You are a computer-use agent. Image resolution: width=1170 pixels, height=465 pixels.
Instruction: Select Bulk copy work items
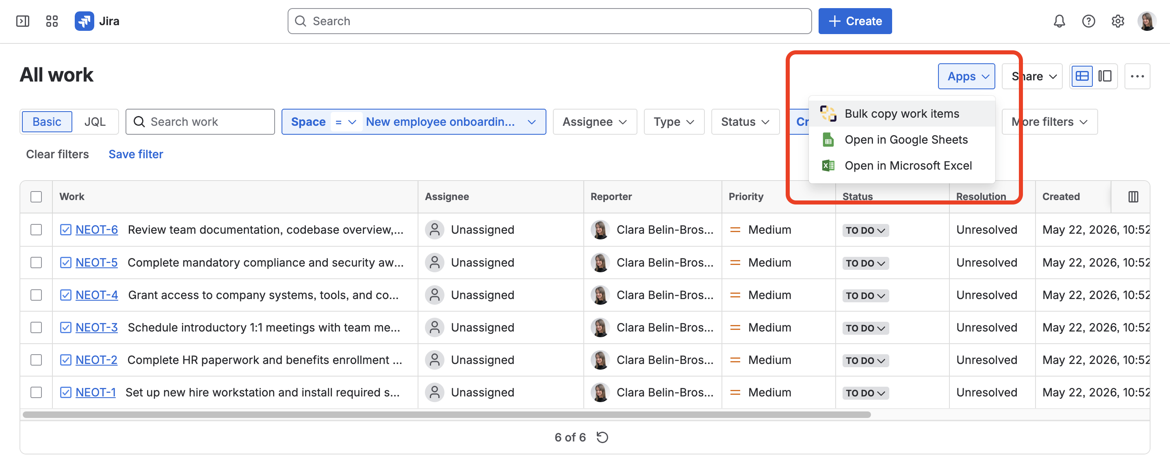[x=901, y=114]
